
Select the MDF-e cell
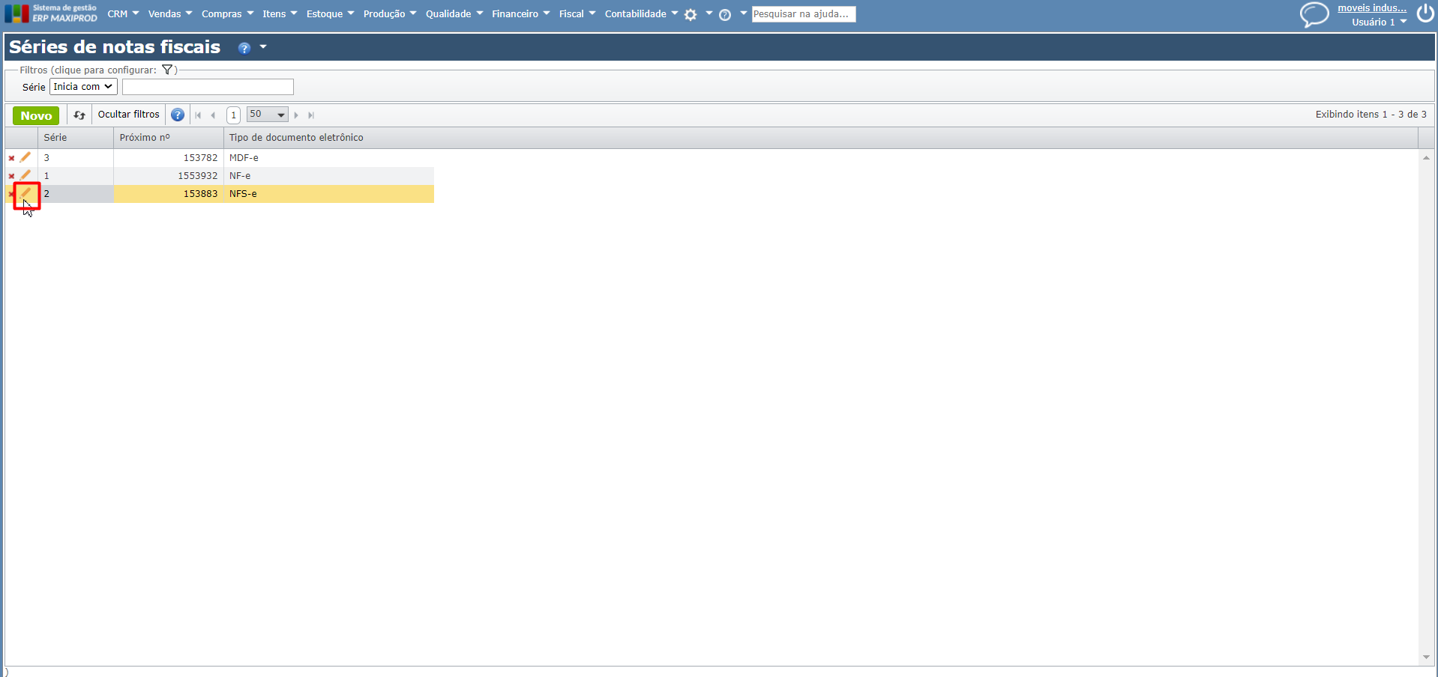[329, 158]
